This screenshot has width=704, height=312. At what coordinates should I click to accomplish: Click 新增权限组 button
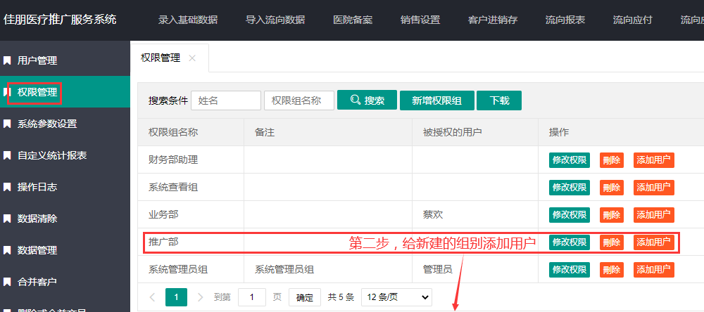coord(436,100)
